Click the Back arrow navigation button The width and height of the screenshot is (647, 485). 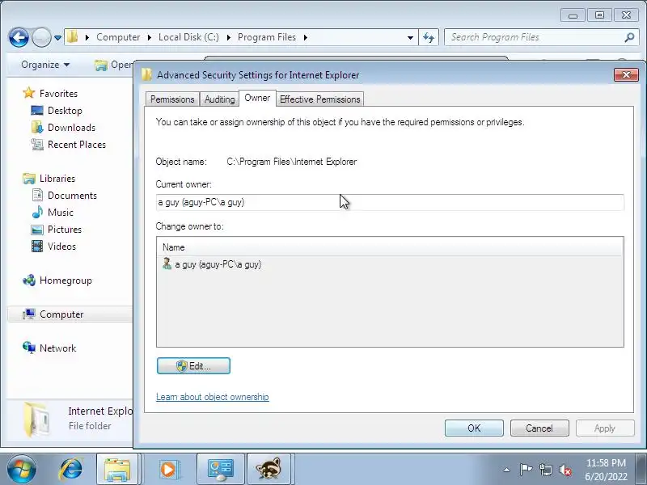tap(19, 37)
